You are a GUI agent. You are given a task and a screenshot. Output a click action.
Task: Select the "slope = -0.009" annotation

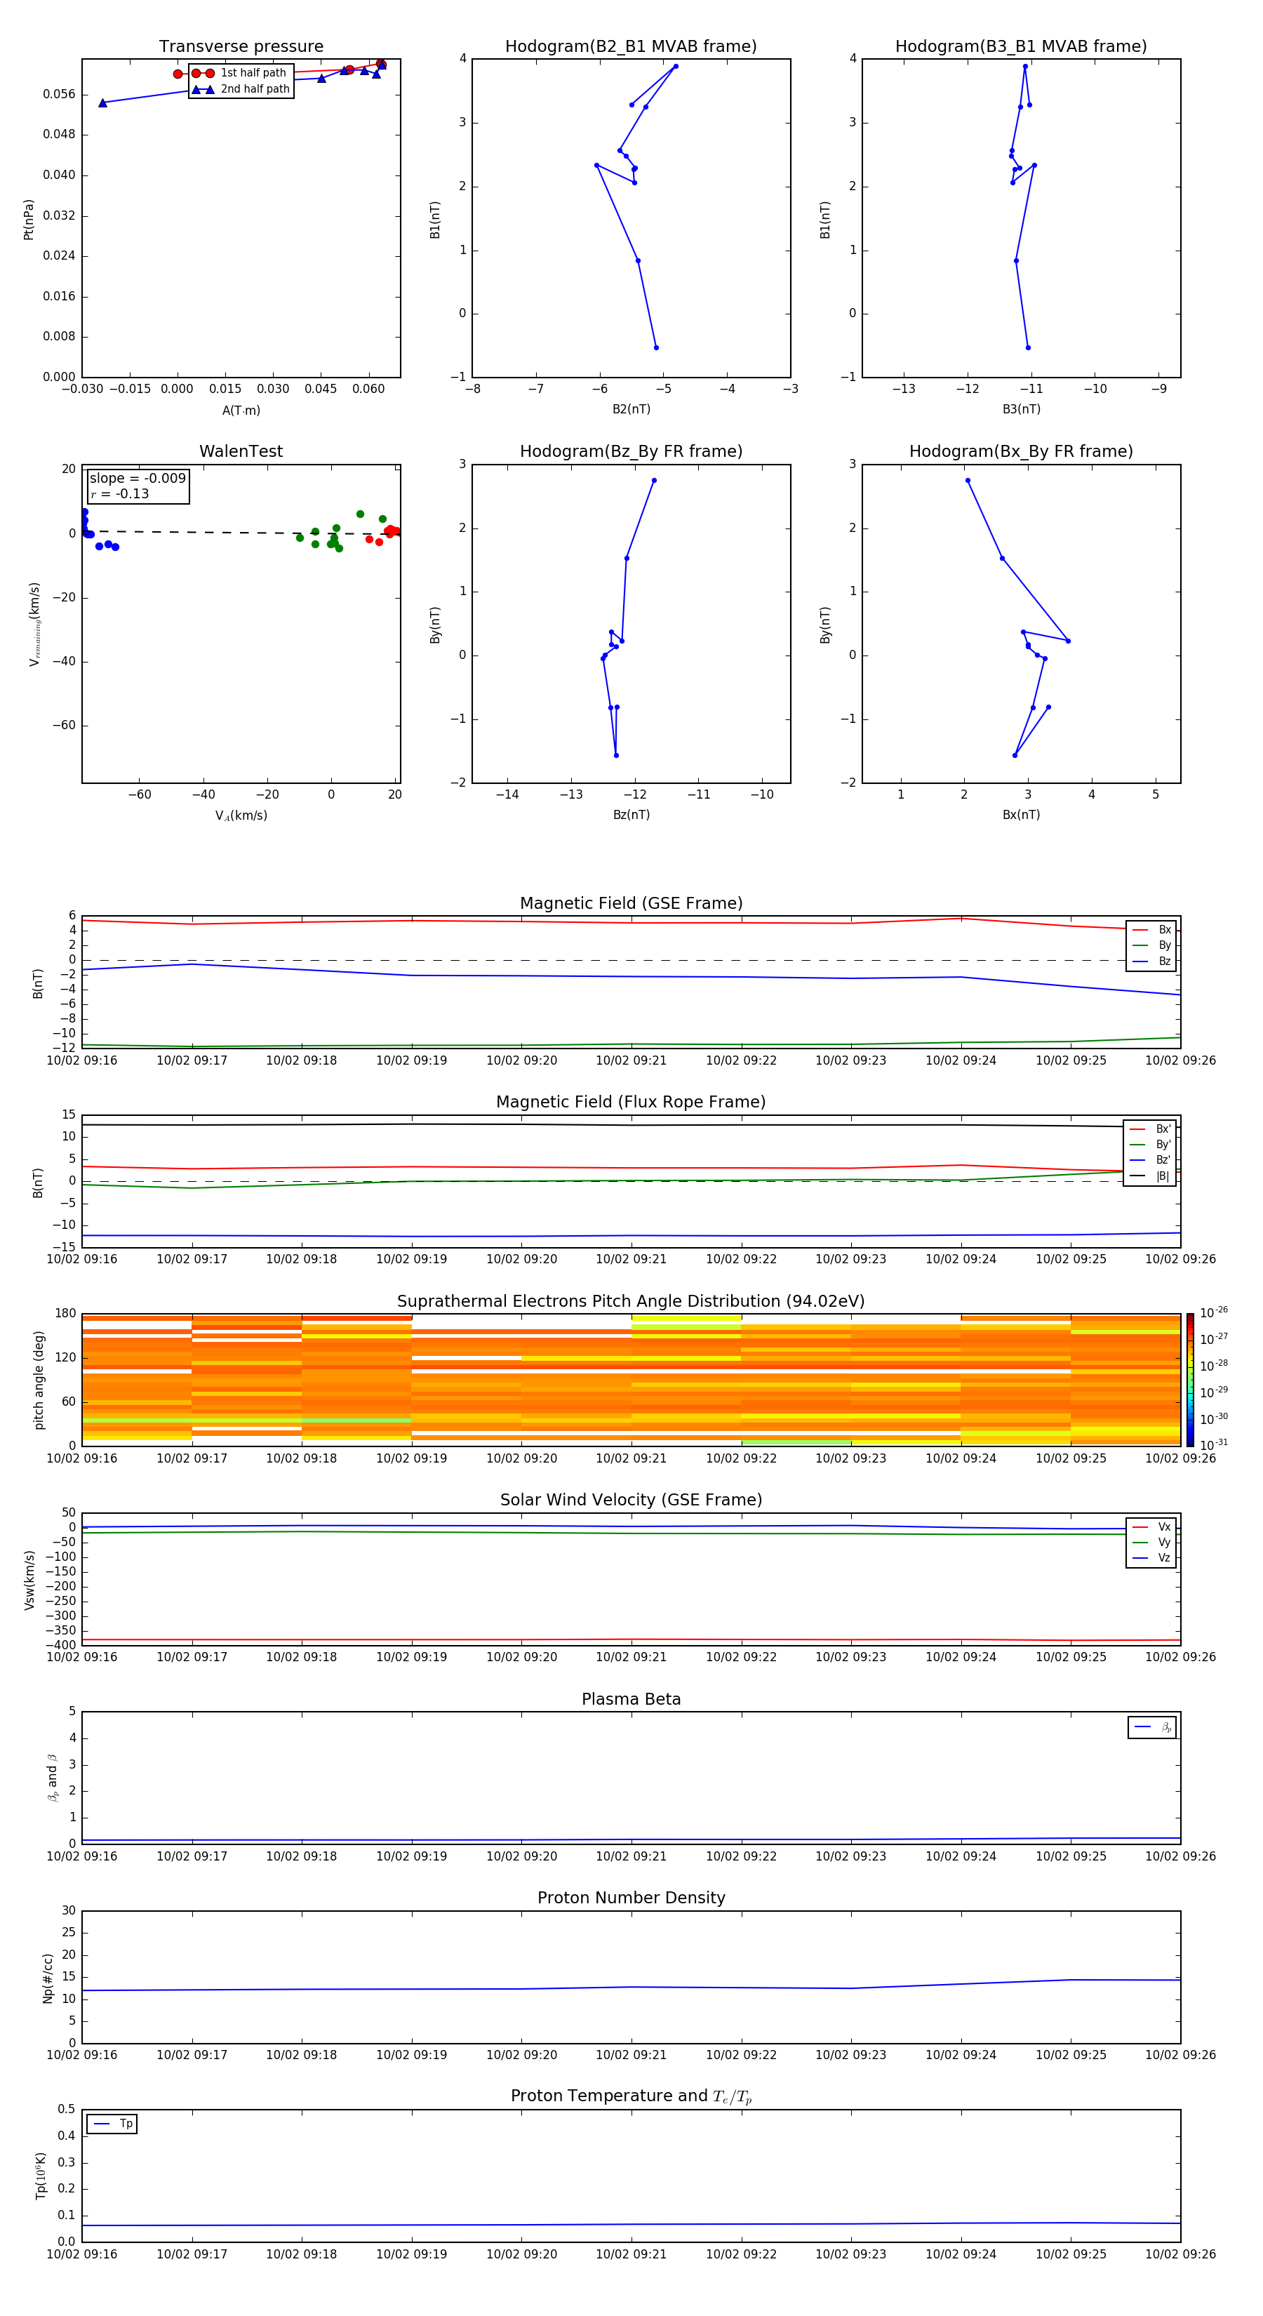[138, 479]
